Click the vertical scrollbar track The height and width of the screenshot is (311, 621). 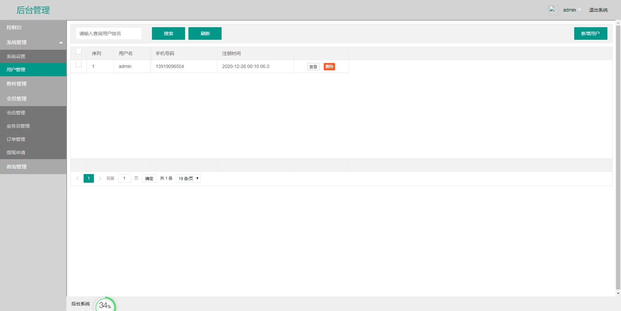pyautogui.click(x=618, y=159)
